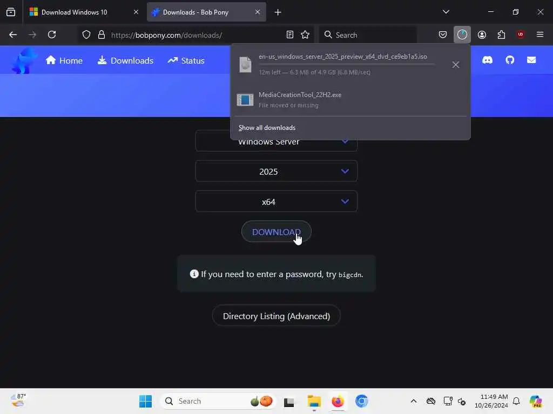The width and height of the screenshot is (553, 414).
Task: Open Firefox taskbar icon
Action: tap(338, 401)
